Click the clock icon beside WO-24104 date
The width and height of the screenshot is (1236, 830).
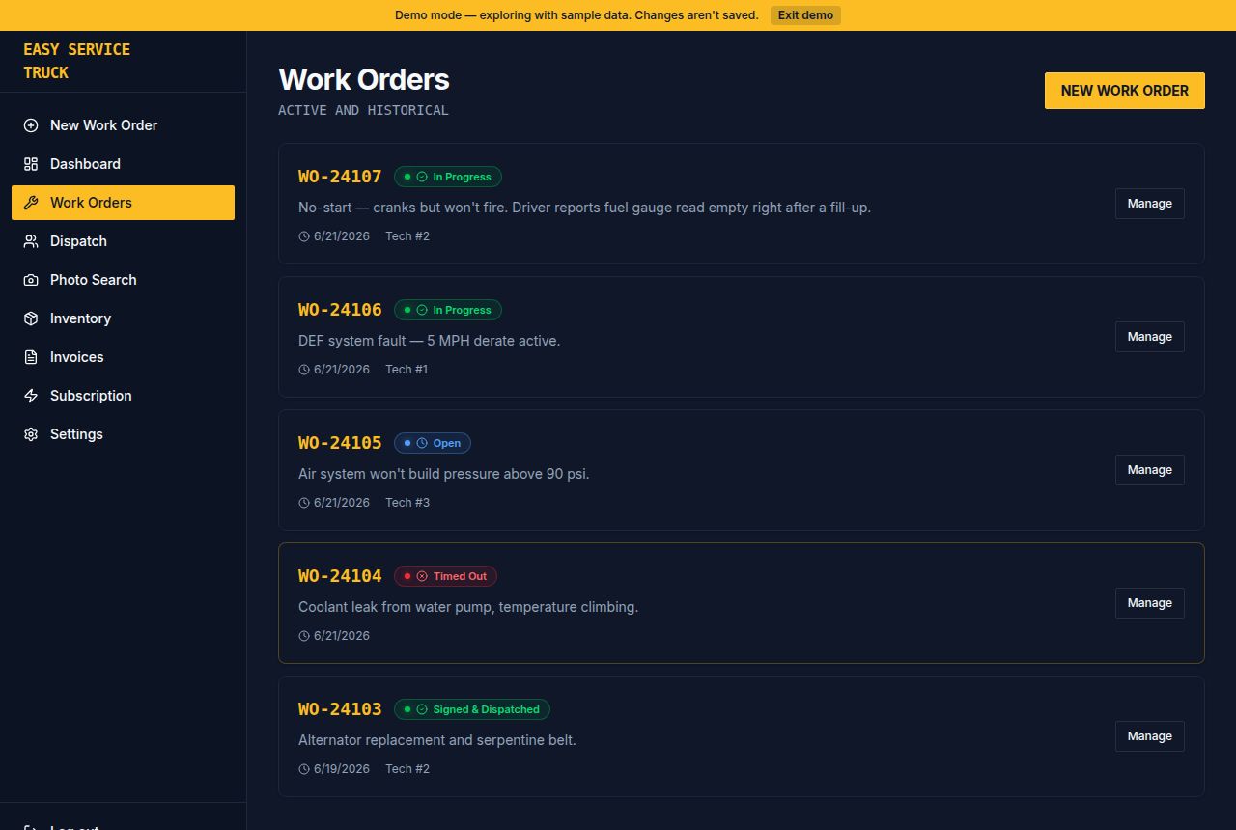(x=304, y=636)
